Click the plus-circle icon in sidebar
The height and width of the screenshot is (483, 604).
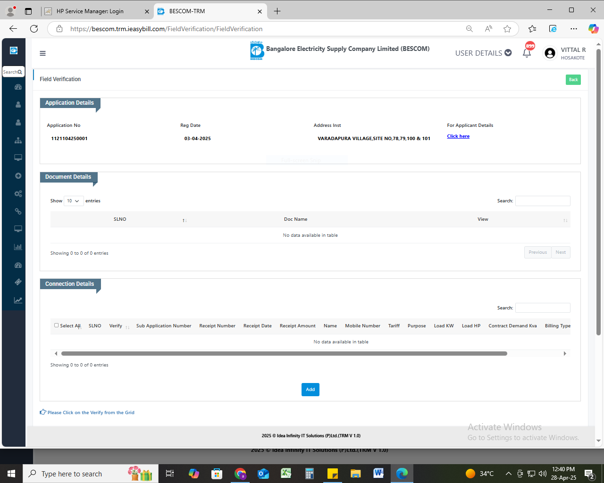click(x=18, y=175)
